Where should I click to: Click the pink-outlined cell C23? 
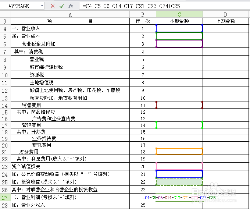(x=179, y=166)
